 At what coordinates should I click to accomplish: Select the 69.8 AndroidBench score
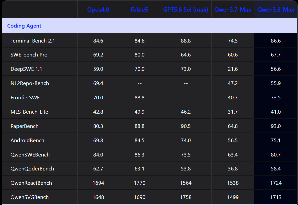(98, 141)
